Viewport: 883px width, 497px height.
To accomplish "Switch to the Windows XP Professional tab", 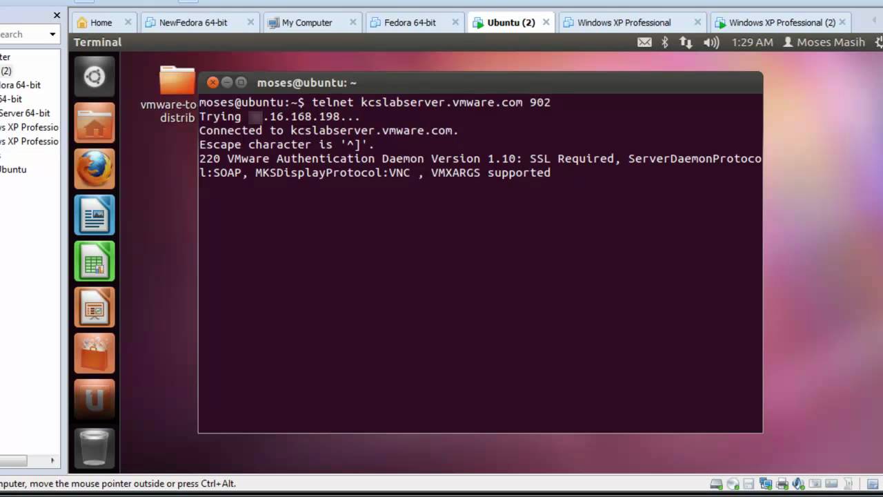I will point(624,22).
